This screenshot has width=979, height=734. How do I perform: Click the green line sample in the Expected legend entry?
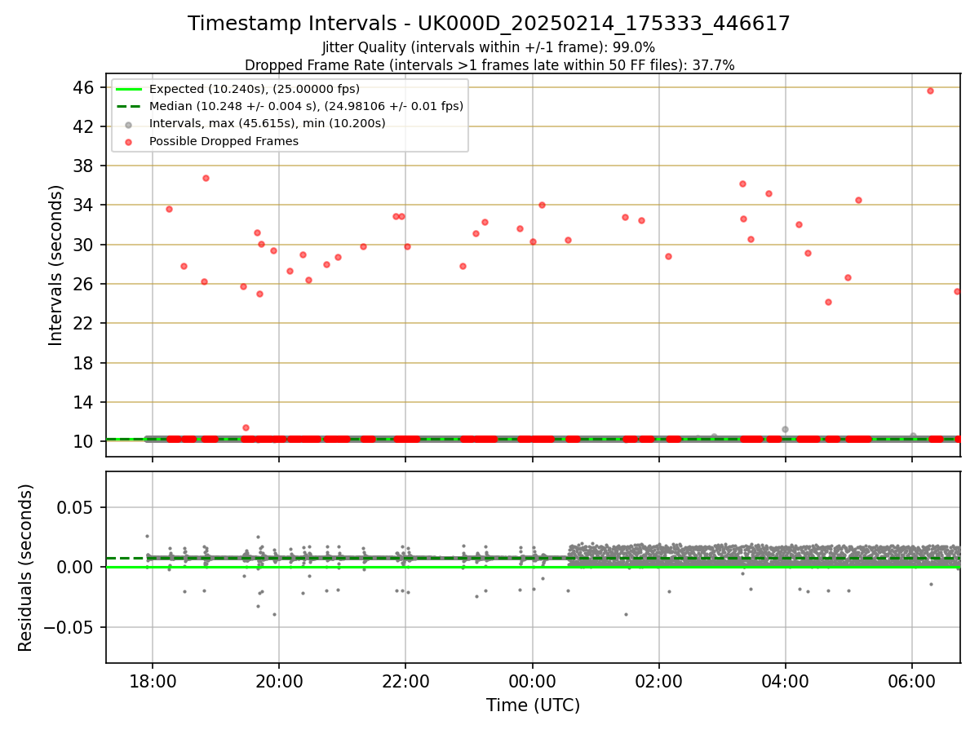coord(129,90)
